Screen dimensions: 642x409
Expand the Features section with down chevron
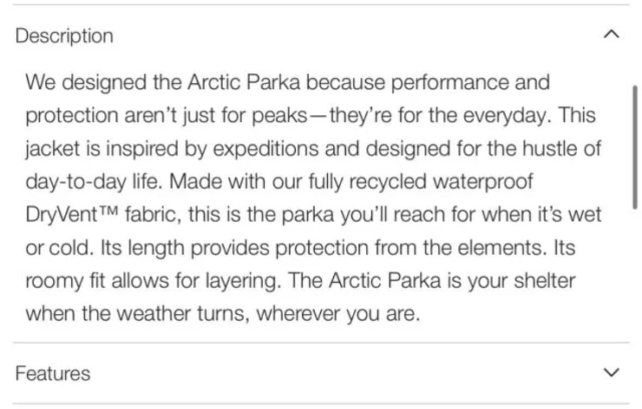(612, 372)
